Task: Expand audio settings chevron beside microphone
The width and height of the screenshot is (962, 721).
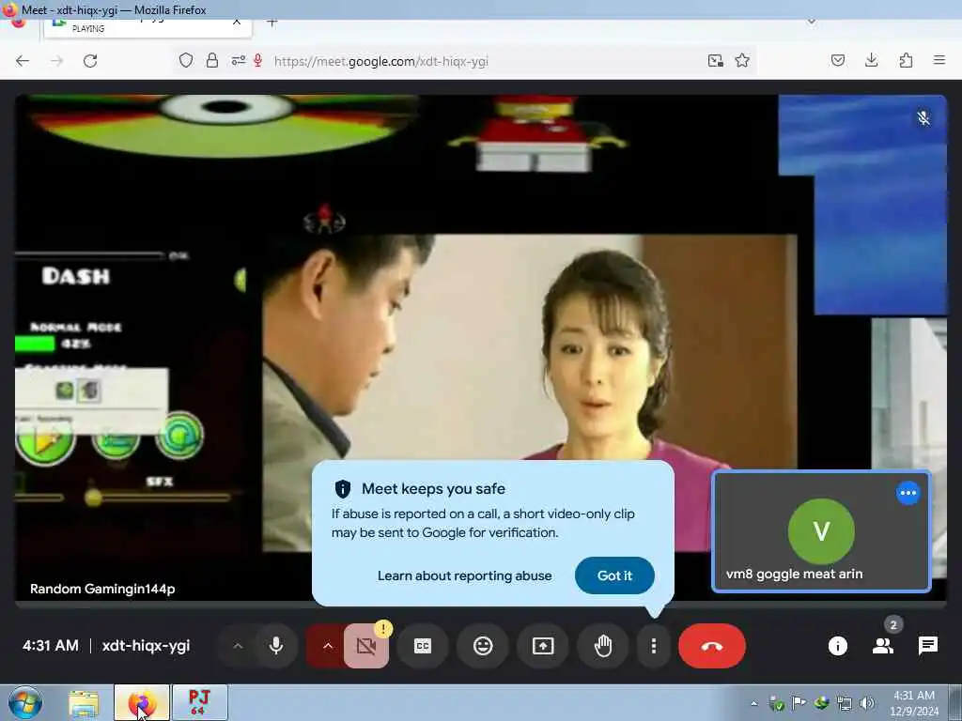Action: pos(238,646)
